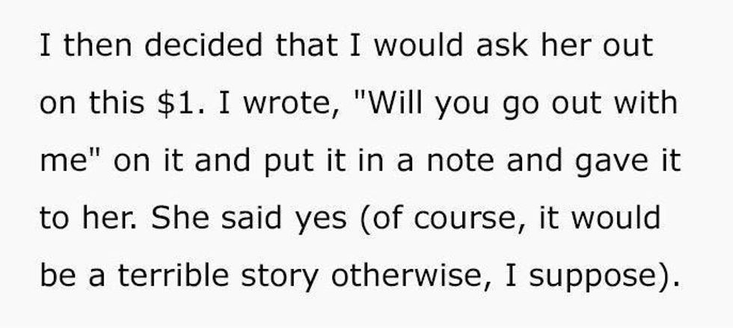Image resolution: width=733 pixels, height=328 pixels.
Task: Click the word "with" ending the second line
Action: point(648,104)
